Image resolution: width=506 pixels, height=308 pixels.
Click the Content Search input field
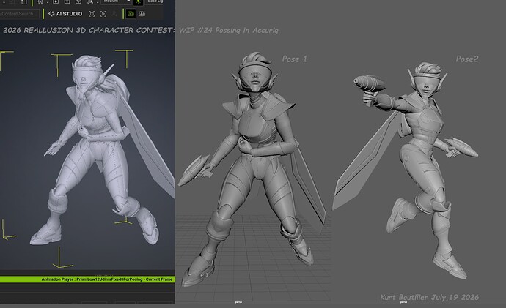pyautogui.click(x=19, y=14)
